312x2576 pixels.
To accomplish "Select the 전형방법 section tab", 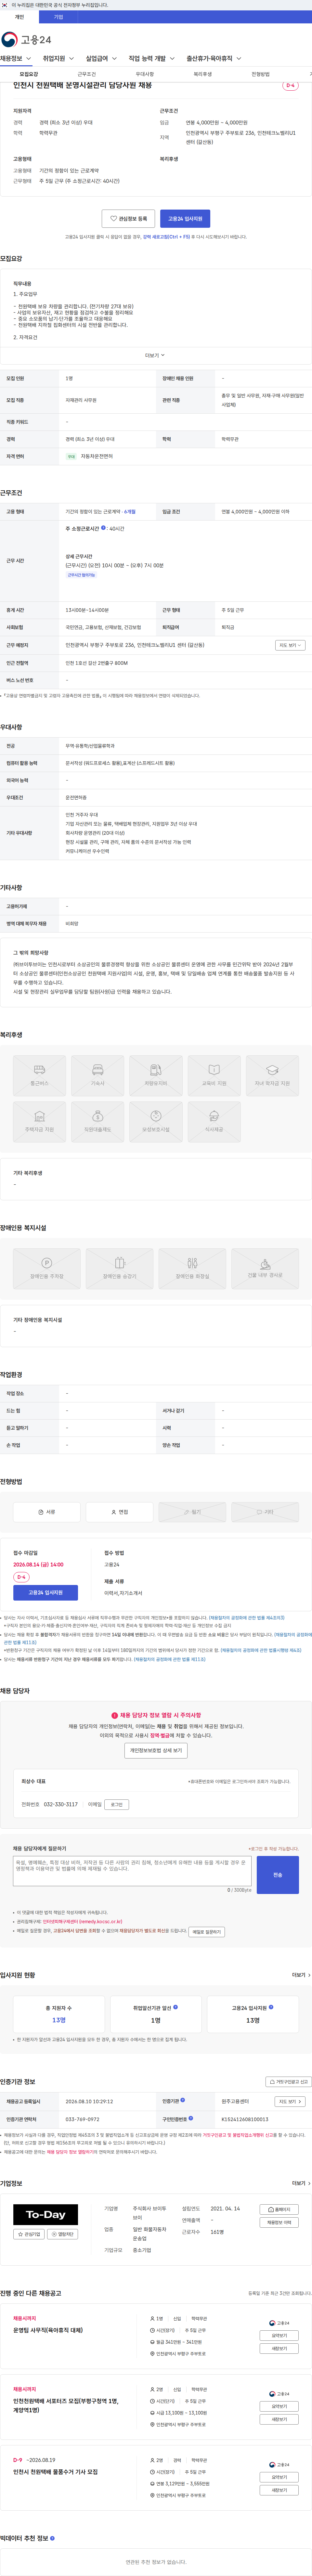I will click(x=261, y=74).
